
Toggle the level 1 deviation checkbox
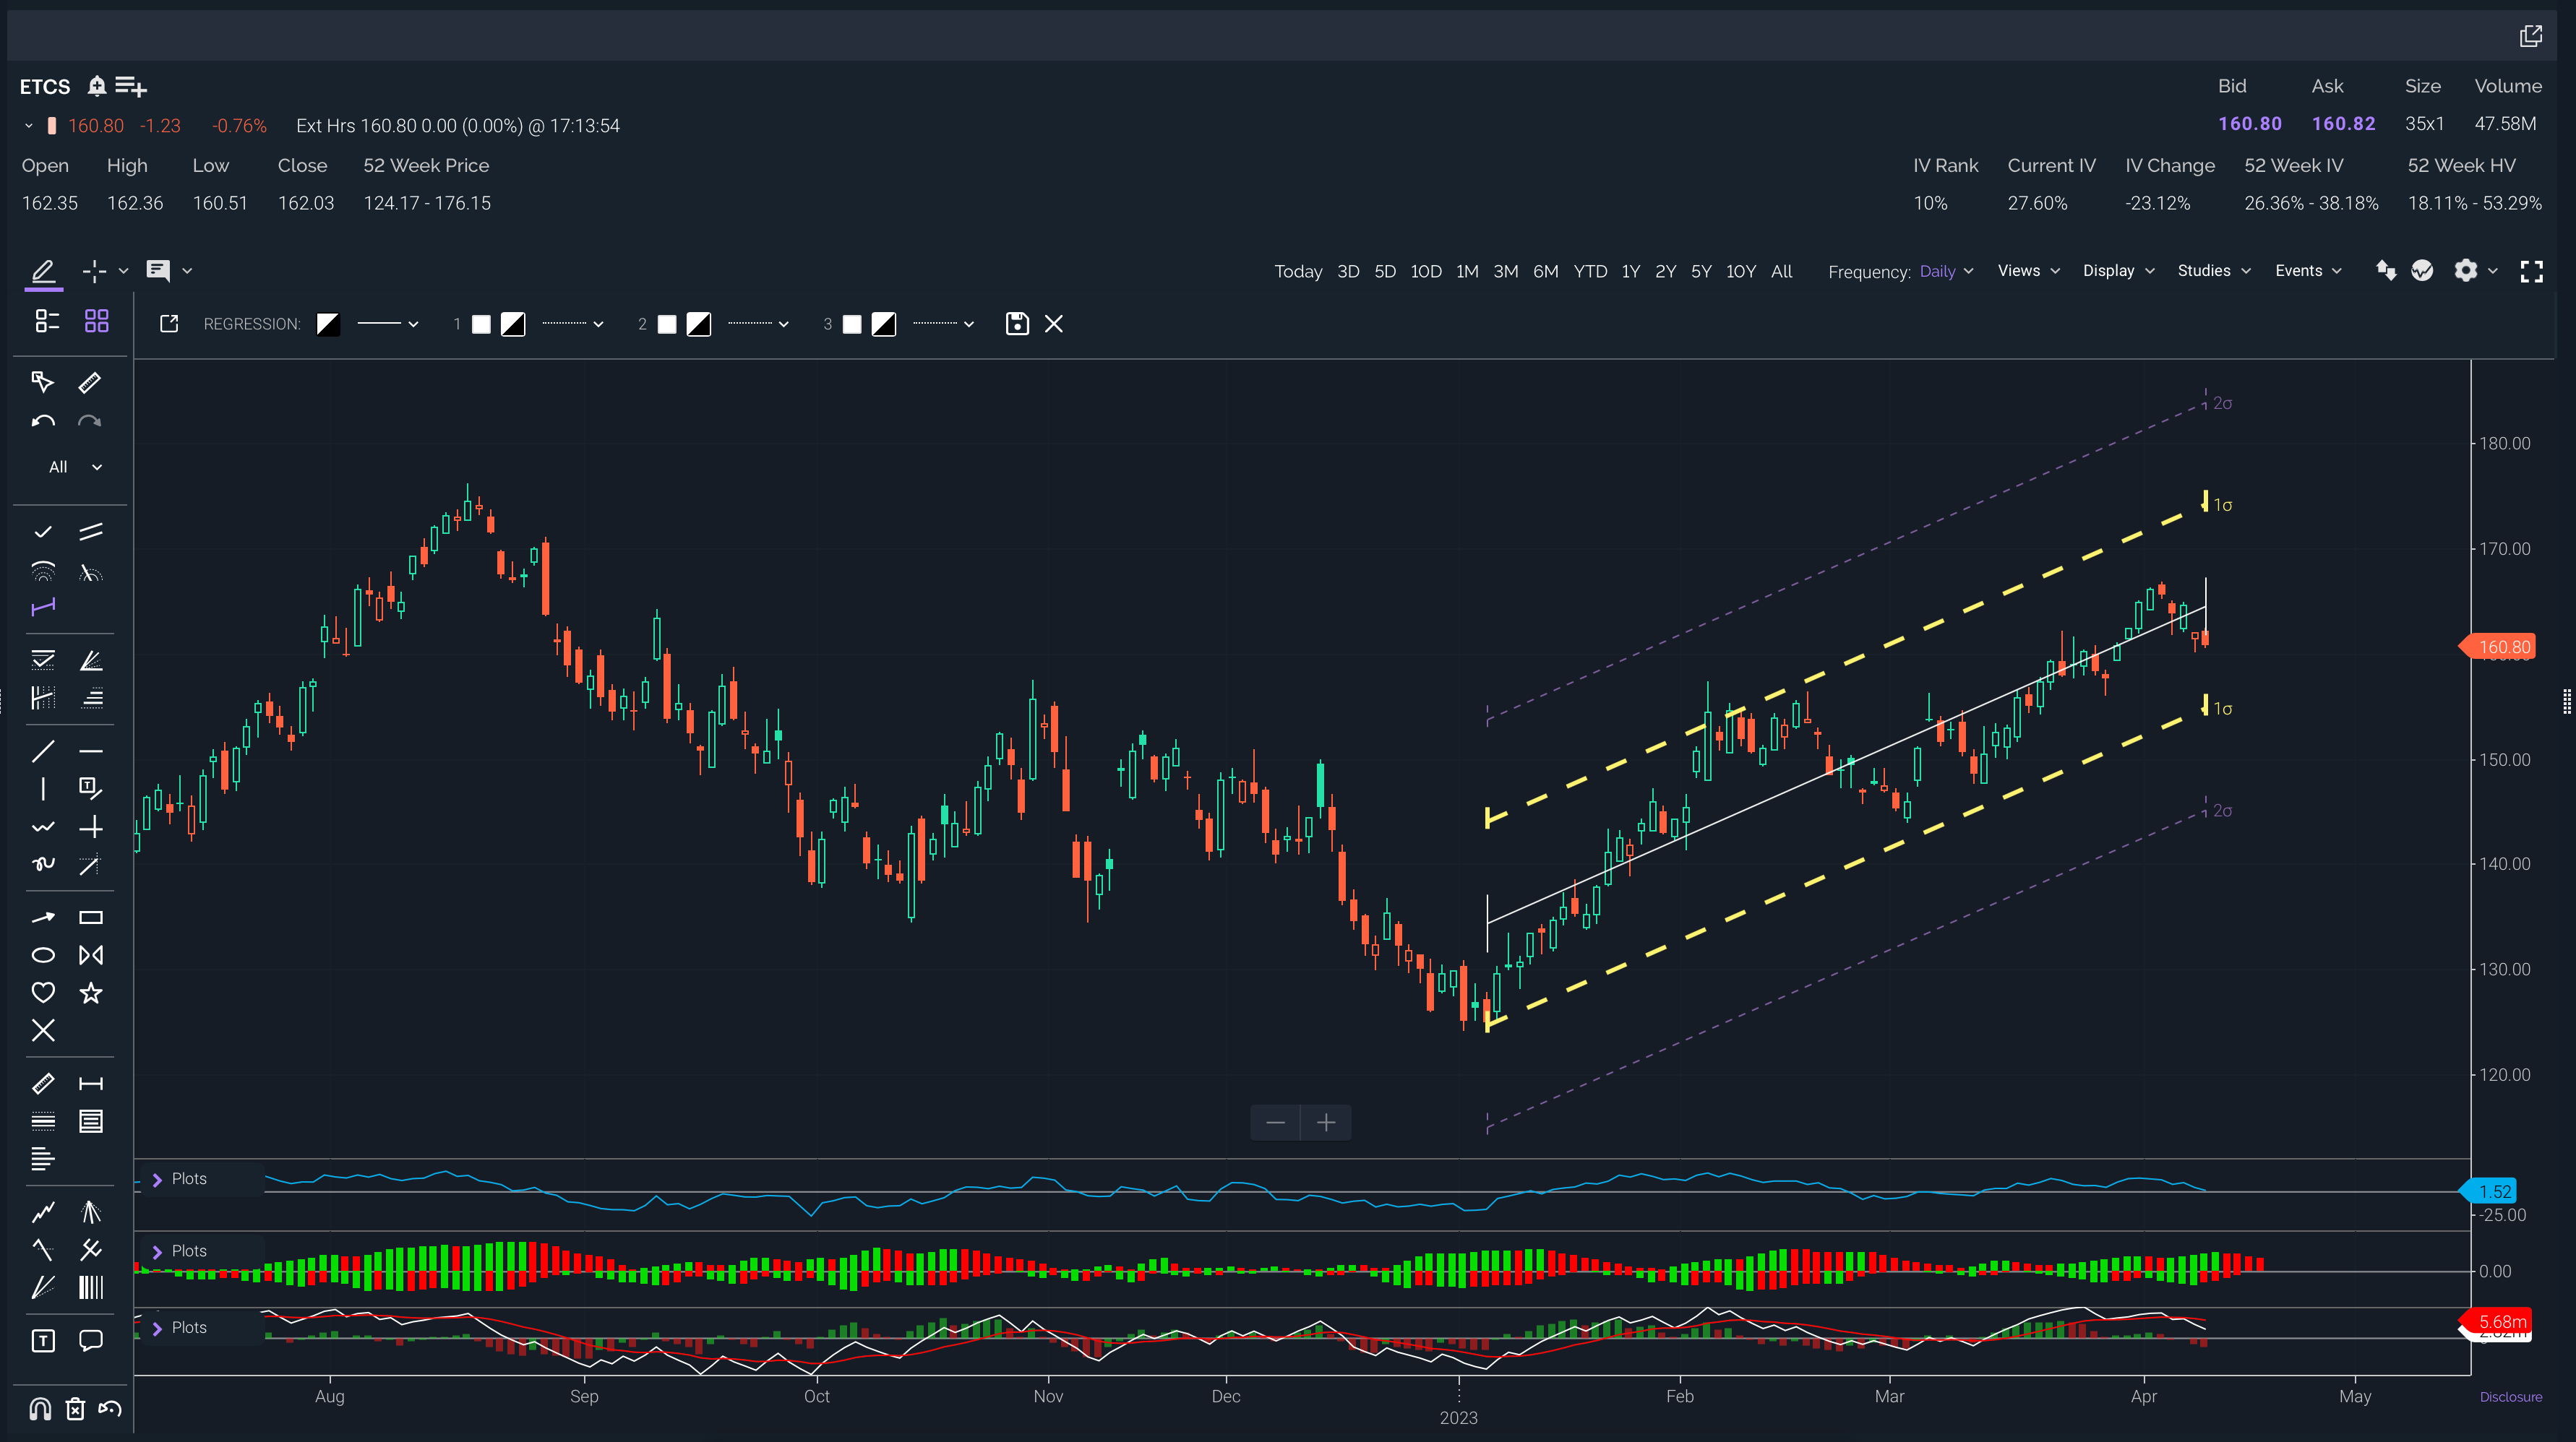tap(481, 324)
